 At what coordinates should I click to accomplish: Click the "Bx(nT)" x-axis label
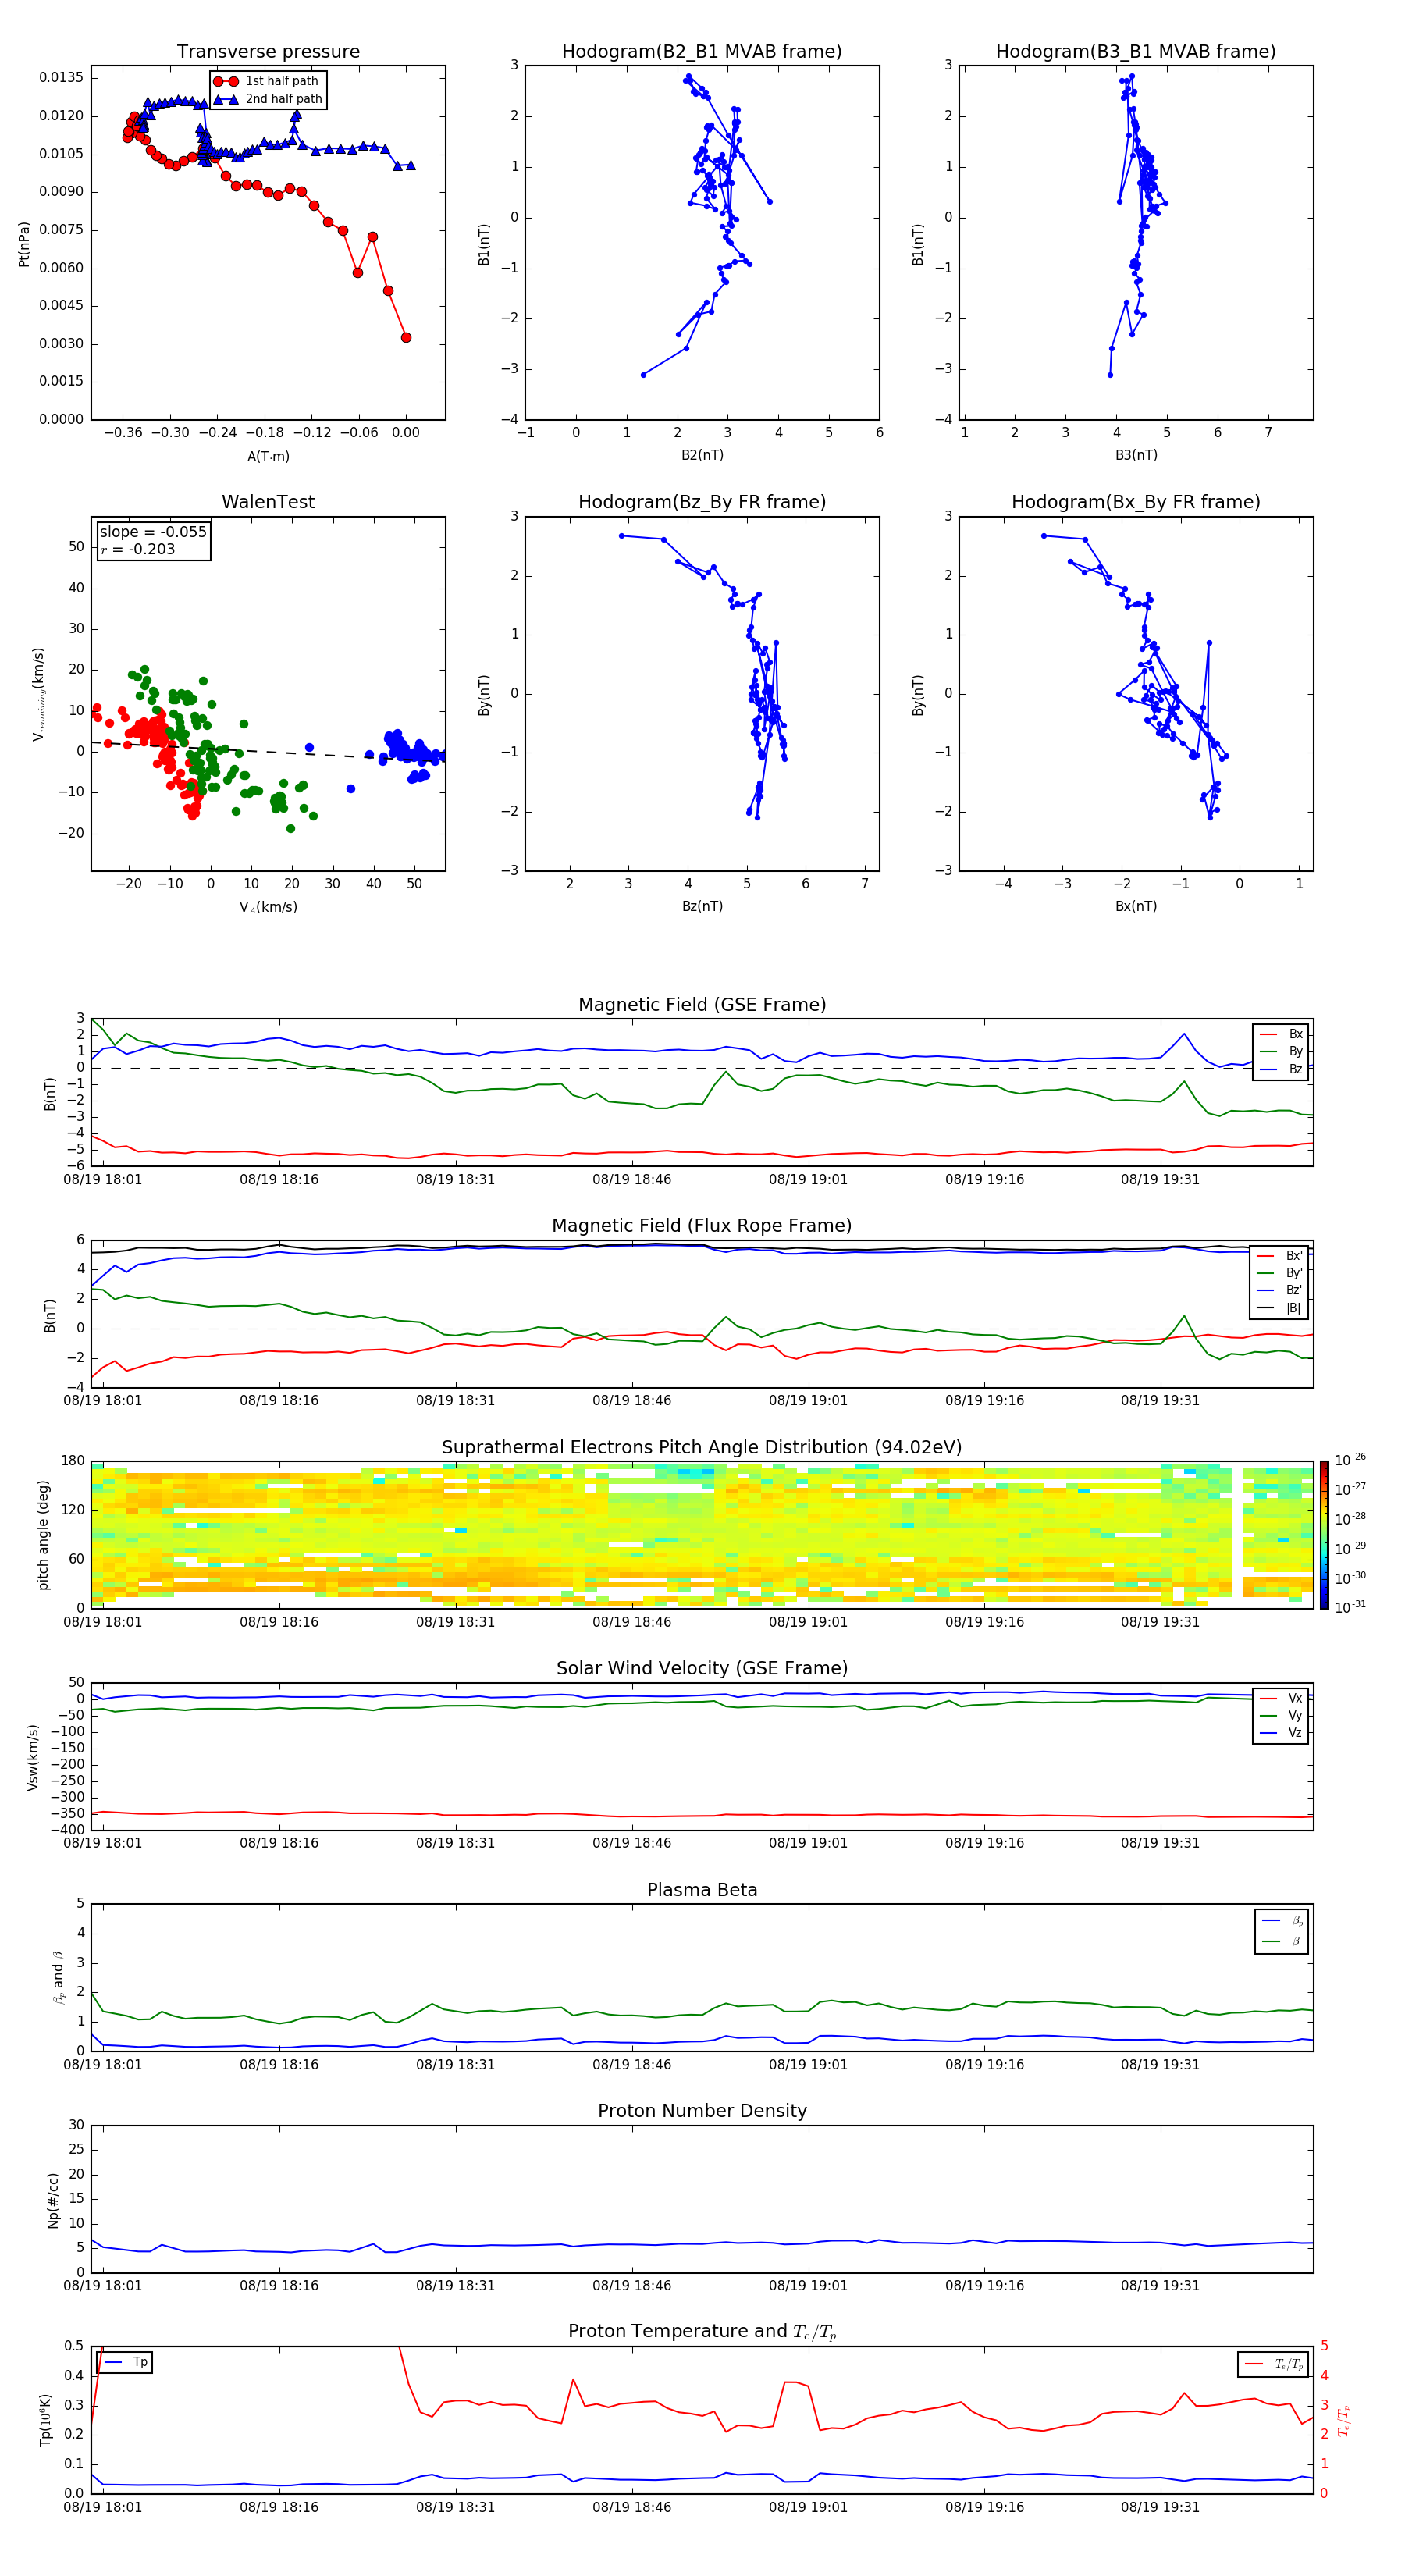(1136, 906)
